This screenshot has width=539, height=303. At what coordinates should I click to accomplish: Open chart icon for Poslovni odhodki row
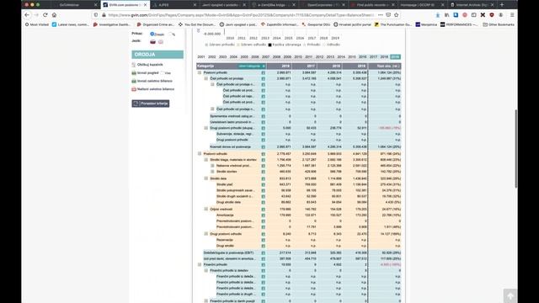click(x=263, y=154)
